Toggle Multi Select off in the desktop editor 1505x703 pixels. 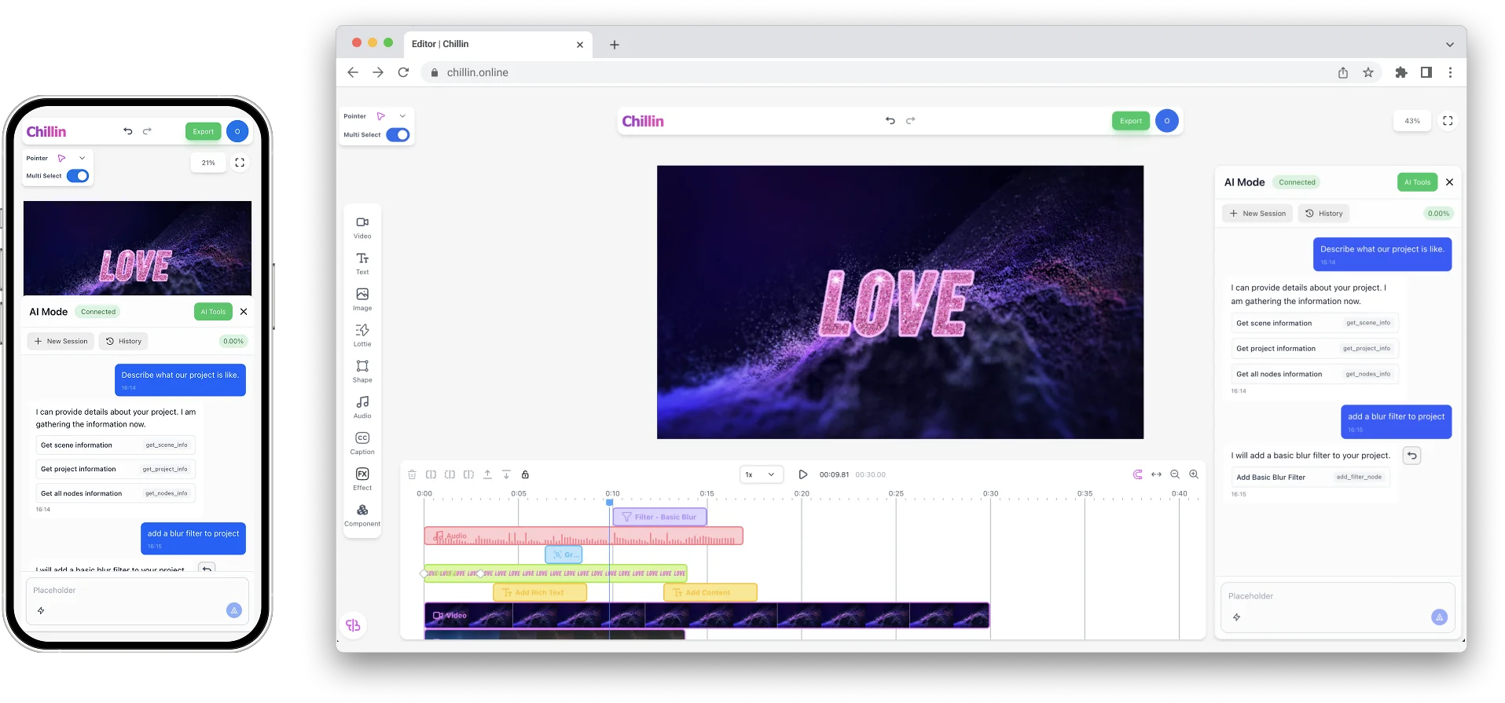tap(398, 135)
